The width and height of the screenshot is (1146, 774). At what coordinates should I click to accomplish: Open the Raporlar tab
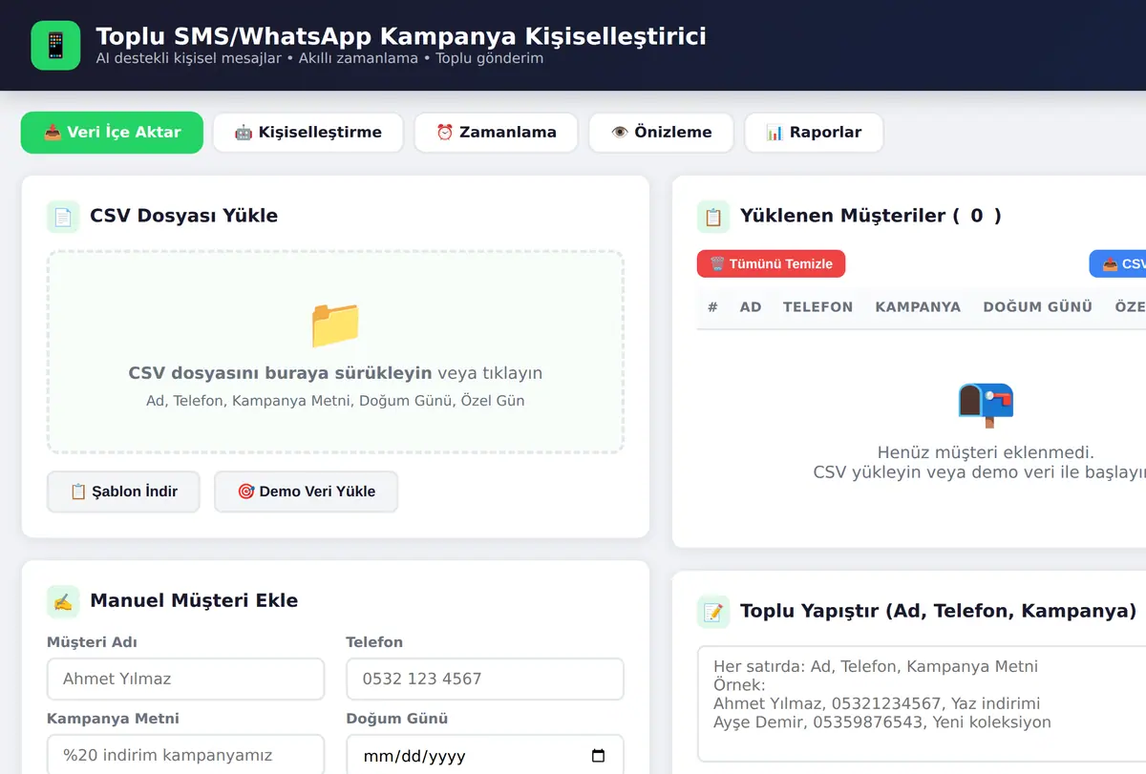pos(814,133)
